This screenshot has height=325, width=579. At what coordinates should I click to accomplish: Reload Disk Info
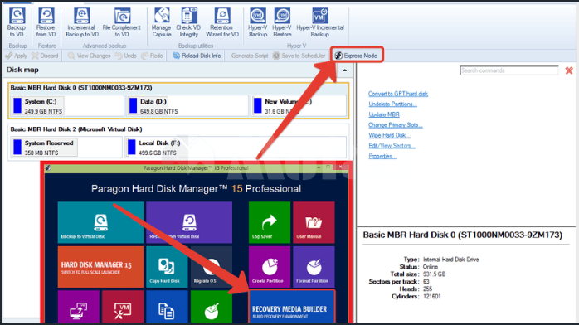[x=197, y=56]
